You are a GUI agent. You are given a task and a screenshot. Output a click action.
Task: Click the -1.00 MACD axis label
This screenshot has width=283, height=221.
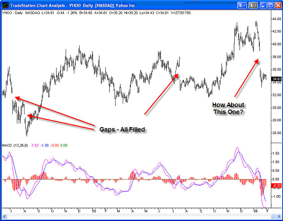point(277,196)
